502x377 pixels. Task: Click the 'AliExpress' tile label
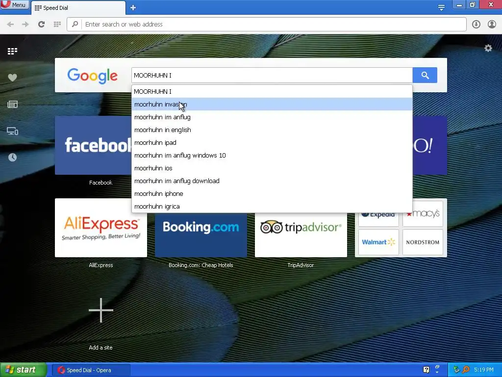pos(101,265)
